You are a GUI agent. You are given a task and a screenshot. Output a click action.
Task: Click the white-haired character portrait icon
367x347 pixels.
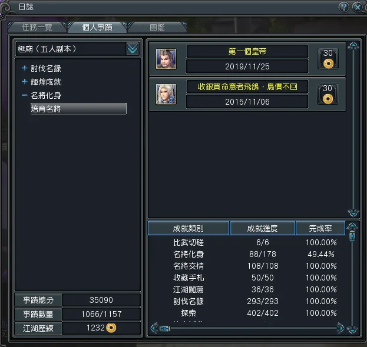click(166, 94)
